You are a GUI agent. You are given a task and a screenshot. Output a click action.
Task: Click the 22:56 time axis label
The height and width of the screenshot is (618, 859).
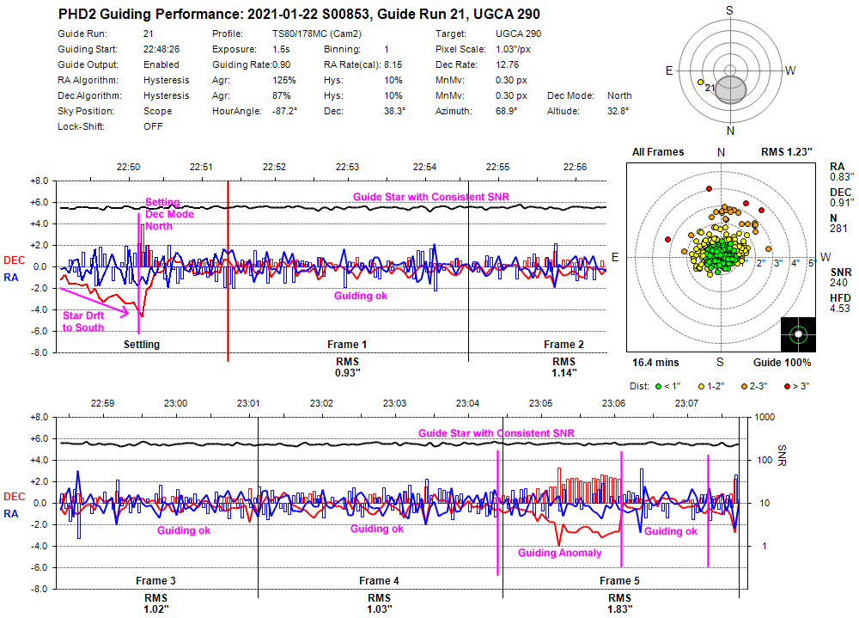click(x=575, y=168)
